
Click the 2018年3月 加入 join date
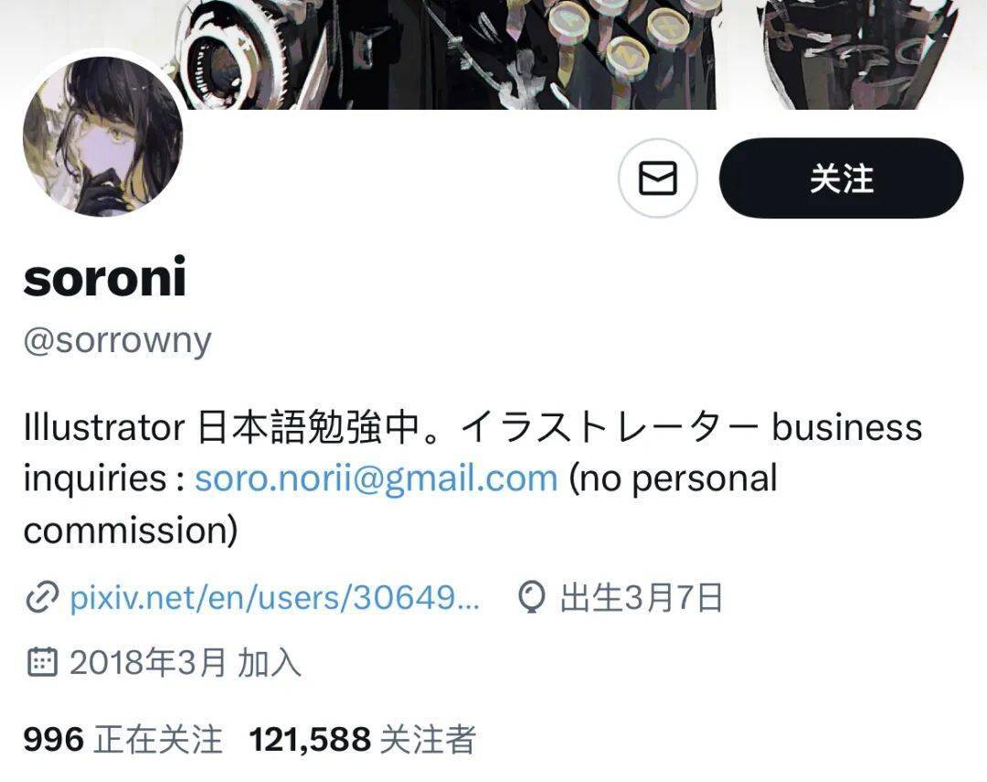click(185, 663)
